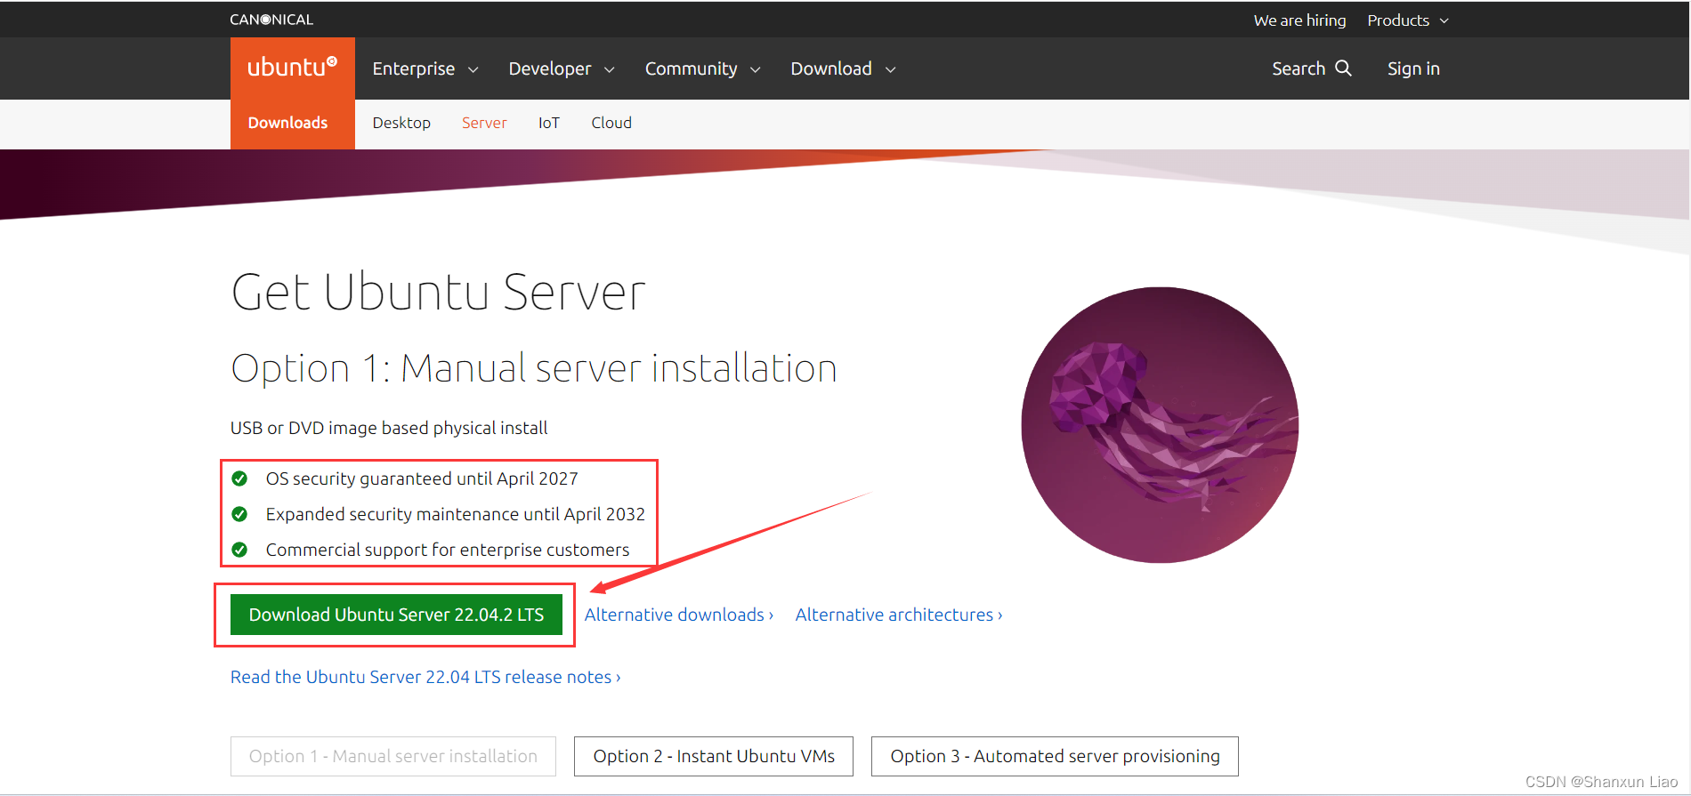This screenshot has width=1691, height=796.
Task: Read the Ubuntu Server 22.04 release notes
Action: coord(425,677)
